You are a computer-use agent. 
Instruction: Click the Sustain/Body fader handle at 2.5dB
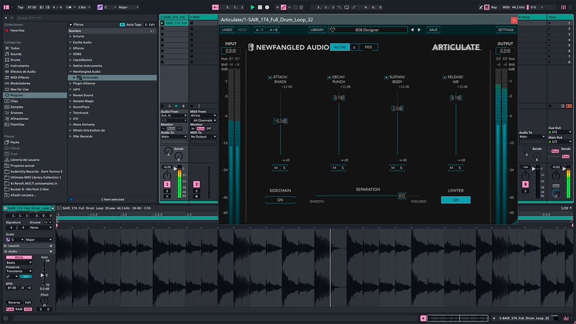click(x=397, y=108)
